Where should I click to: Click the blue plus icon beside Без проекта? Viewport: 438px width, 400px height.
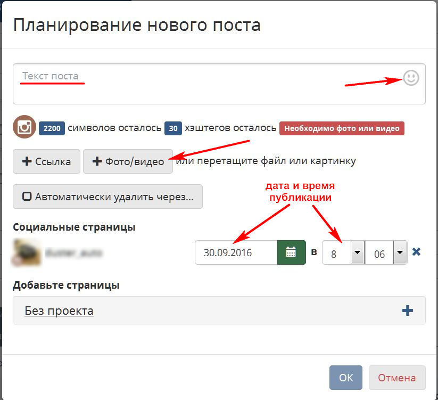pos(408,311)
